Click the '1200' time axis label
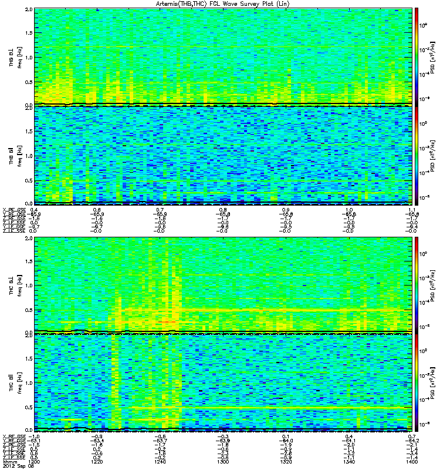 click(34, 462)
